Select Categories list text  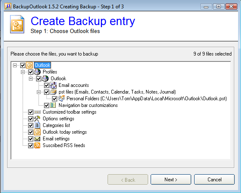(56, 125)
